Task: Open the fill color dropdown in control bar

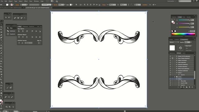Action: 9,5
